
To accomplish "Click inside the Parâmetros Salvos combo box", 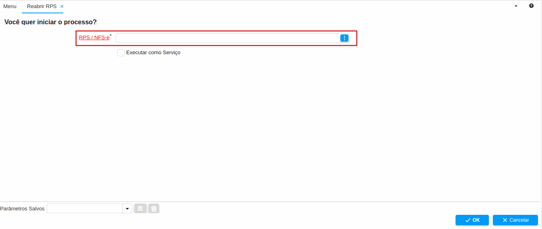I will pos(84,208).
